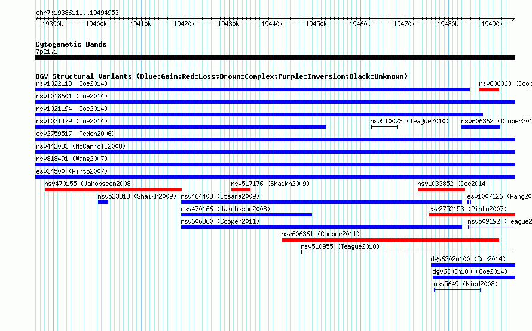
Task: Open nsv510073 (Teague2010) variant label
Action: [409, 121]
